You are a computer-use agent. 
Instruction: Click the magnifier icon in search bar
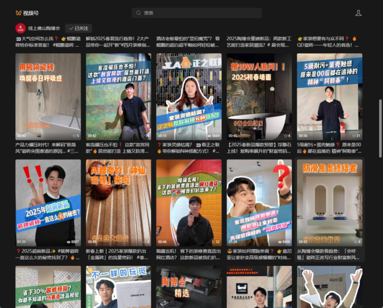139,13
